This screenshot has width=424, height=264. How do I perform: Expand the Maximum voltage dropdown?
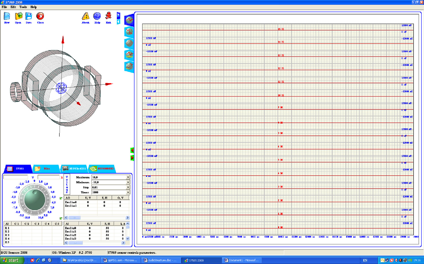(x=128, y=177)
